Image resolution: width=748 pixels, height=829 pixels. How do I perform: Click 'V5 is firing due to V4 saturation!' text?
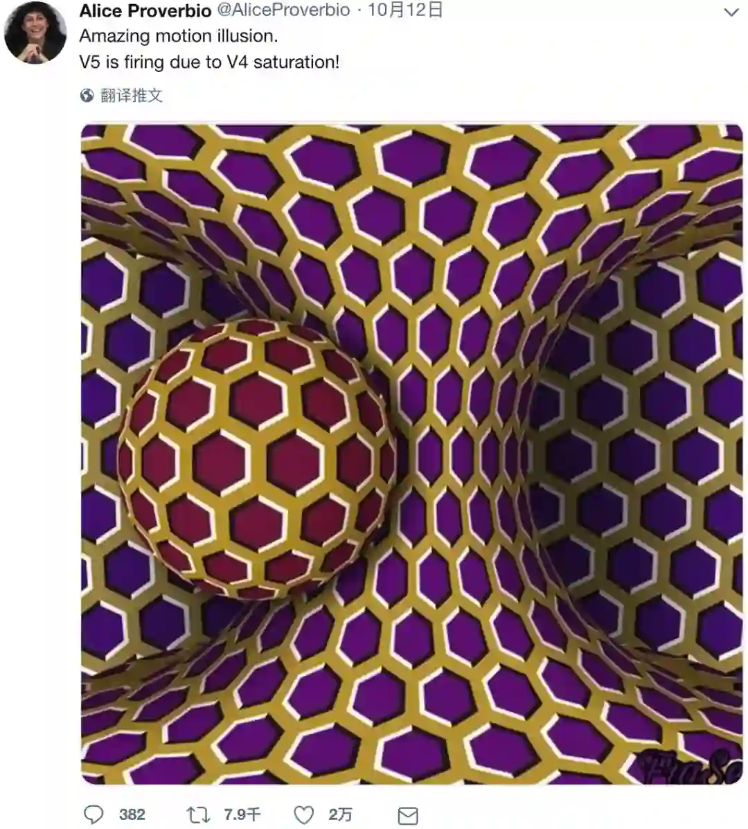[x=209, y=62]
